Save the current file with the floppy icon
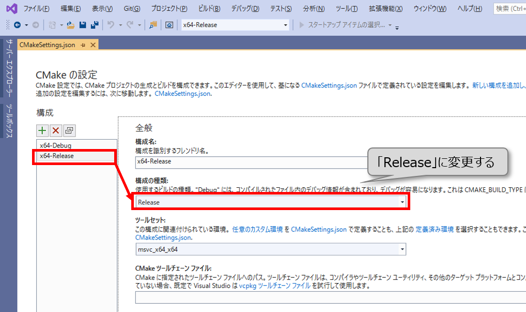This screenshot has width=526, height=312. point(83,25)
